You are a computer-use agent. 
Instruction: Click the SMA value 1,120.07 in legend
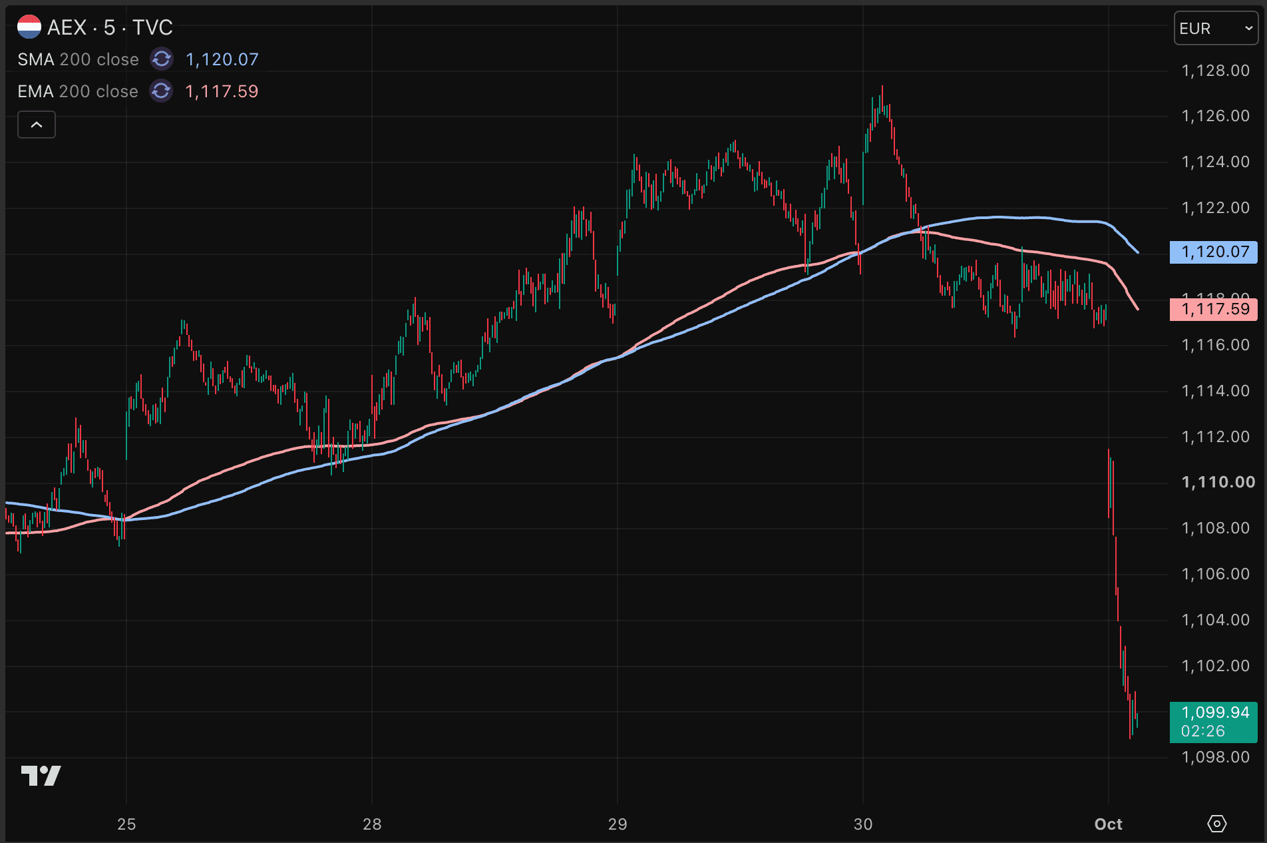click(222, 59)
